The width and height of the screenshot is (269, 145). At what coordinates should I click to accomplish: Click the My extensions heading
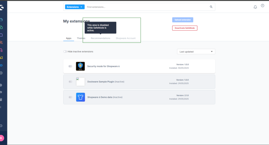[x=77, y=21]
